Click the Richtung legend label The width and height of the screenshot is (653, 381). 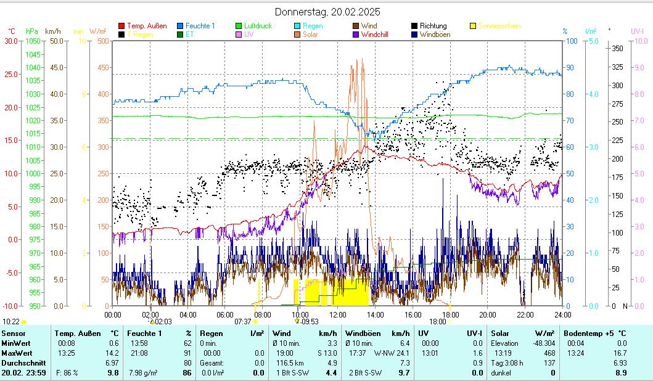433,26
